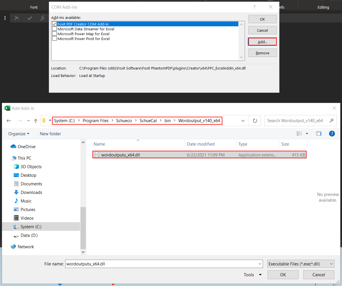Screen dimensions: 342x286
Task: Select Data (D:) drive in sidebar
Action: point(29,235)
